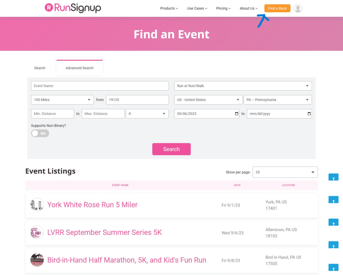The width and height of the screenshot is (343, 275).
Task: Click location Allentown, PA US 18103
Action: click(281, 233)
